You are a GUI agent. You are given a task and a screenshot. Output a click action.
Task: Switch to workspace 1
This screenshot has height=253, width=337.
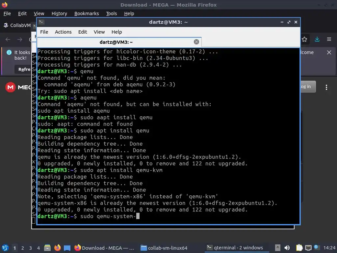click(x=14, y=248)
